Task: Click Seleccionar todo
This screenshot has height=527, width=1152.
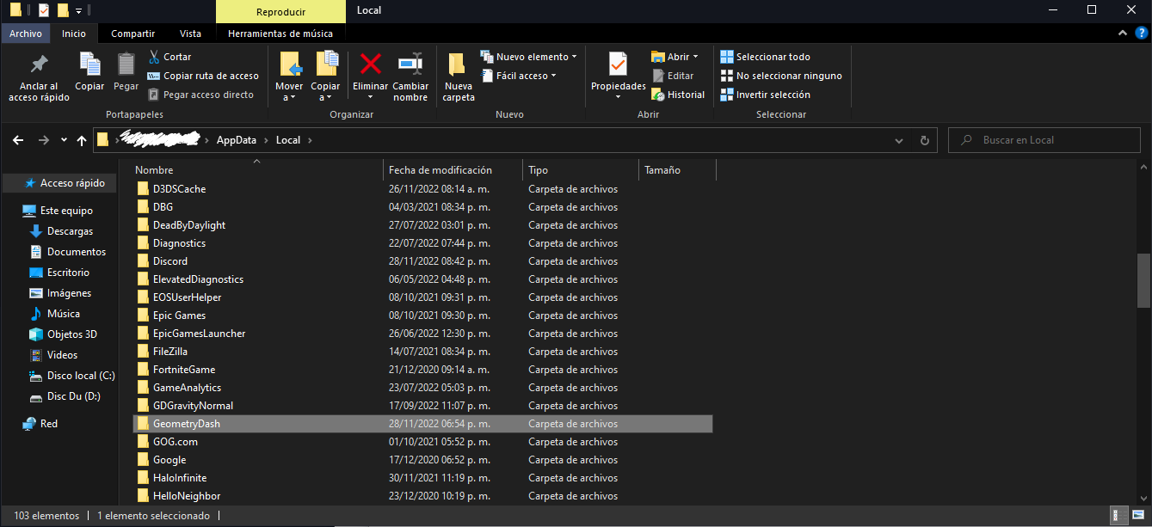Action: (765, 57)
